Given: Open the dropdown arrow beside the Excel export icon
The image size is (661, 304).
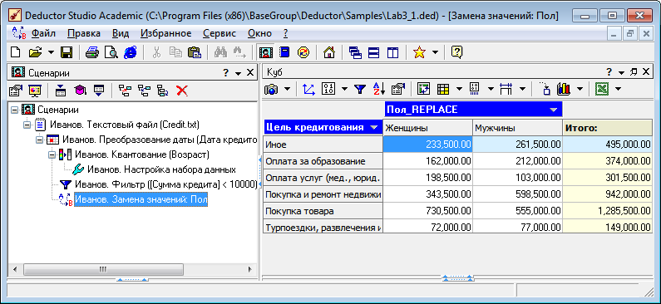Looking at the screenshot, I should pos(618,89).
